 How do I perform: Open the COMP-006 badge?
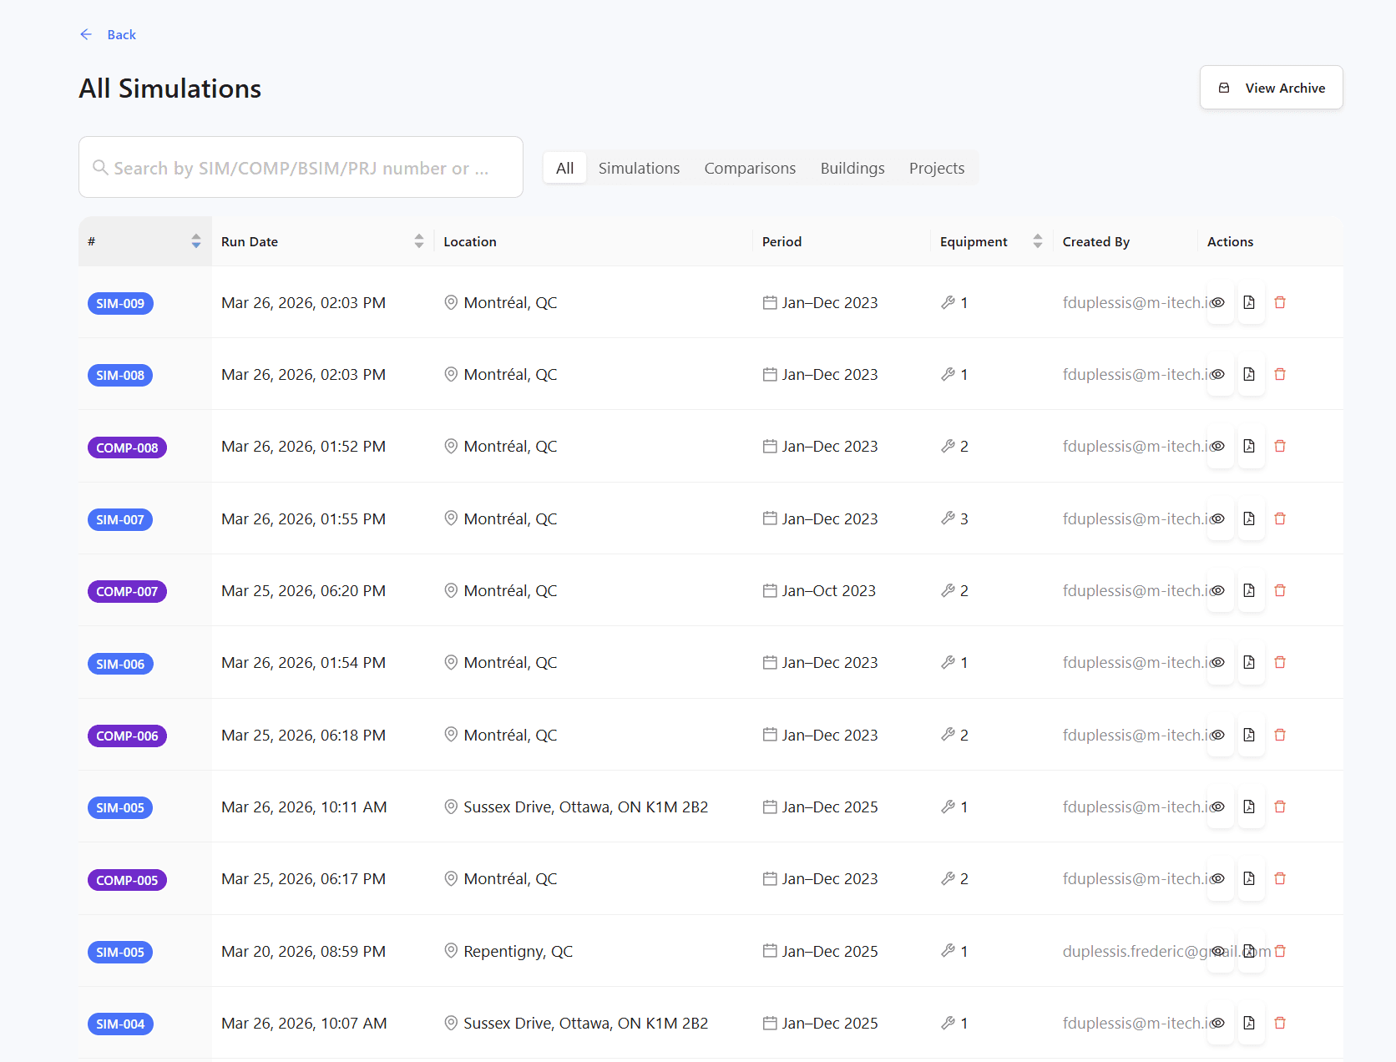coord(127,736)
